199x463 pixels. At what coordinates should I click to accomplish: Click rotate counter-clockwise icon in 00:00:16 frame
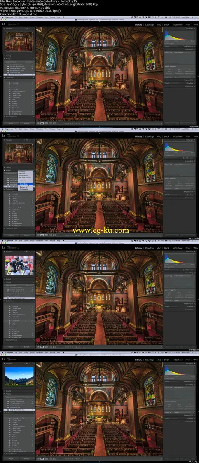click(76, 123)
